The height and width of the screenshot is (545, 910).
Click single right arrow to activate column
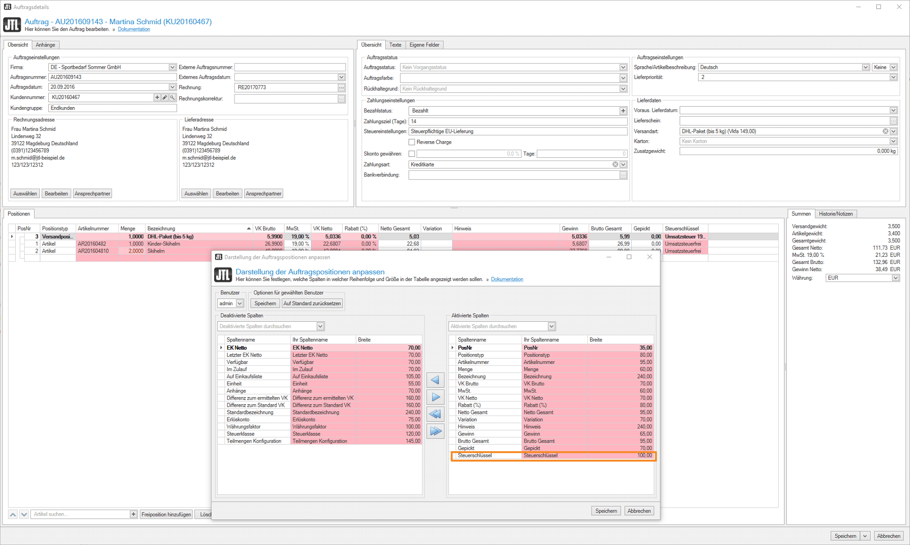[x=435, y=397]
